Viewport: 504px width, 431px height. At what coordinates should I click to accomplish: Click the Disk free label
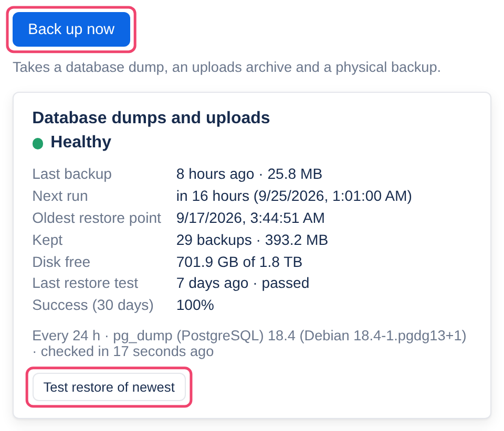tap(61, 262)
